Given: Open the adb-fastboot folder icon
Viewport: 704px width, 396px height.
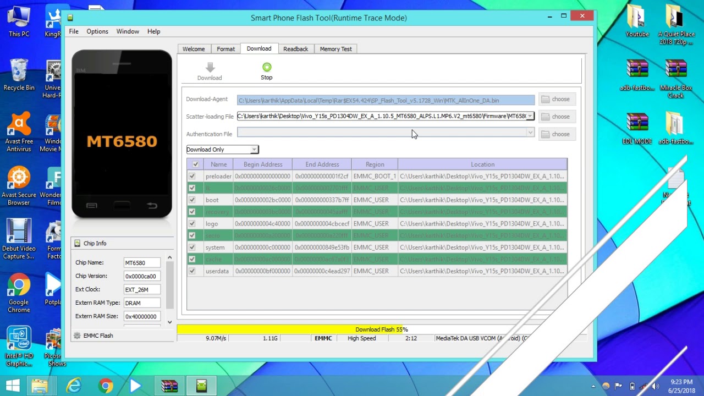Looking at the screenshot, I should coord(676,128).
